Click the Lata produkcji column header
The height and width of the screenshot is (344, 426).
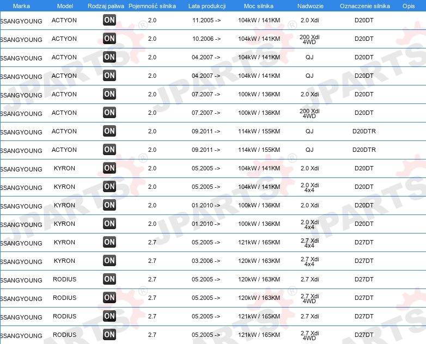(x=207, y=6)
